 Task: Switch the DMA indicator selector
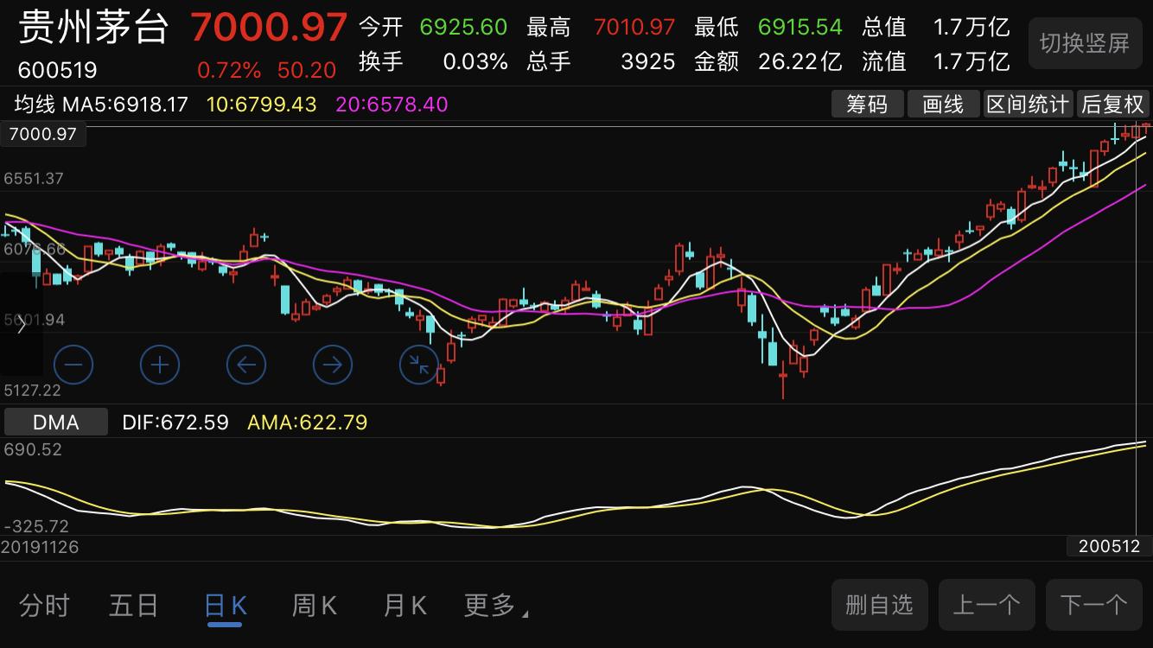[55, 422]
